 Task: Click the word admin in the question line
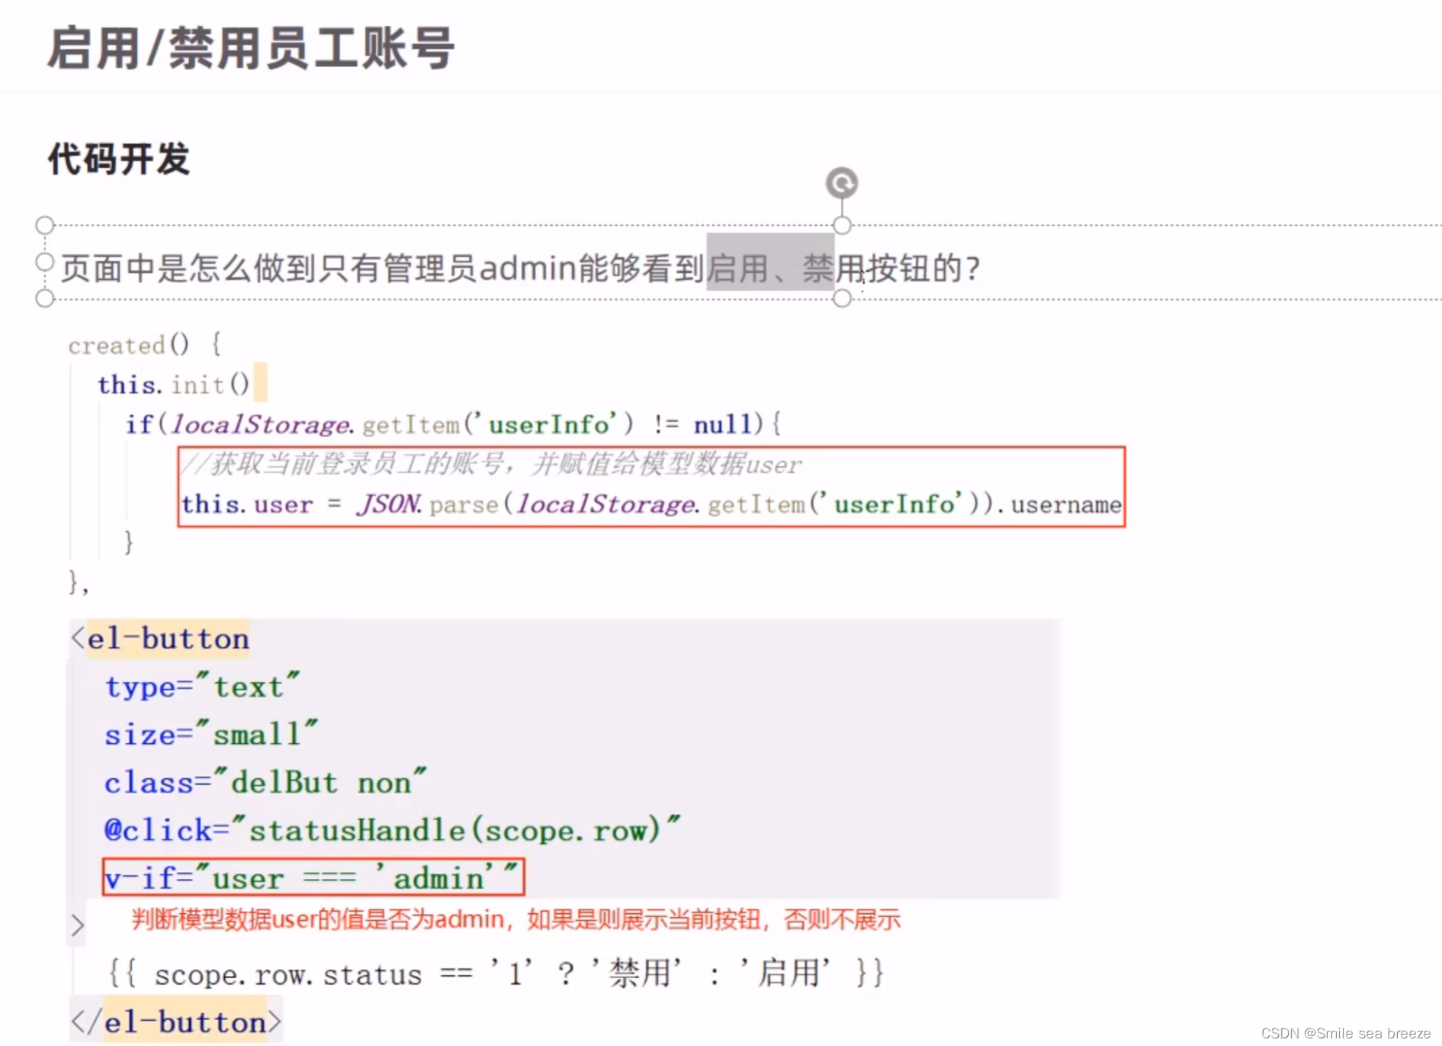528,268
